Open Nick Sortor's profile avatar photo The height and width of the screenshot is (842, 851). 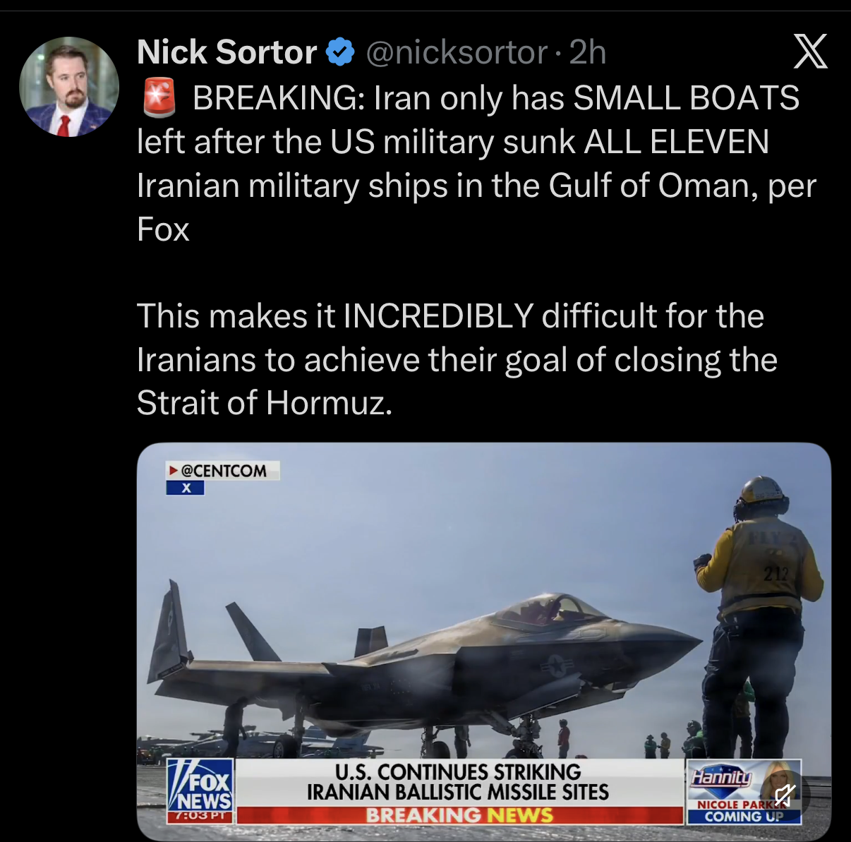tap(69, 87)
